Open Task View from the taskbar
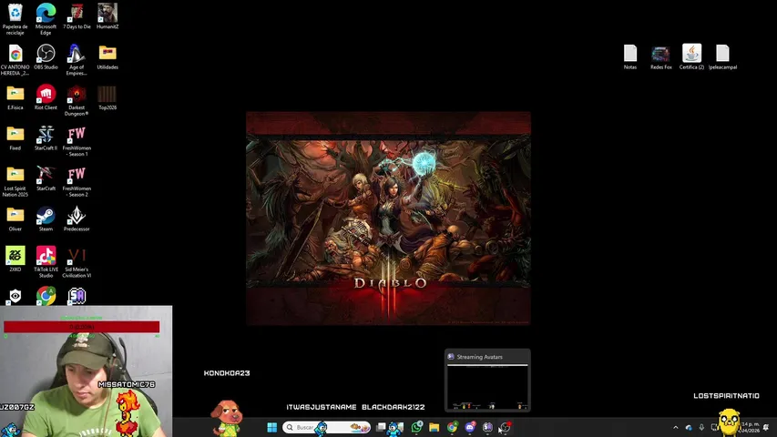 (x=381, y=427)
